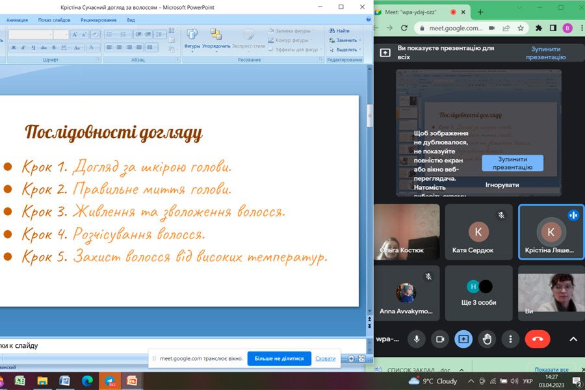585x390 pixels.
Task: Toggle the raise hand button
Action: (487, 339)
